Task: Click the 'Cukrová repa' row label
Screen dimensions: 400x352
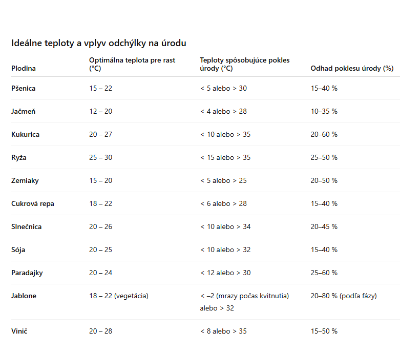Action: coord(33,203)
